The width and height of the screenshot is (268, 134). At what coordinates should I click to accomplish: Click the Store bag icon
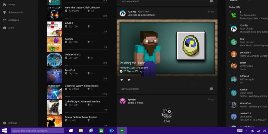(x=5, y=28)
